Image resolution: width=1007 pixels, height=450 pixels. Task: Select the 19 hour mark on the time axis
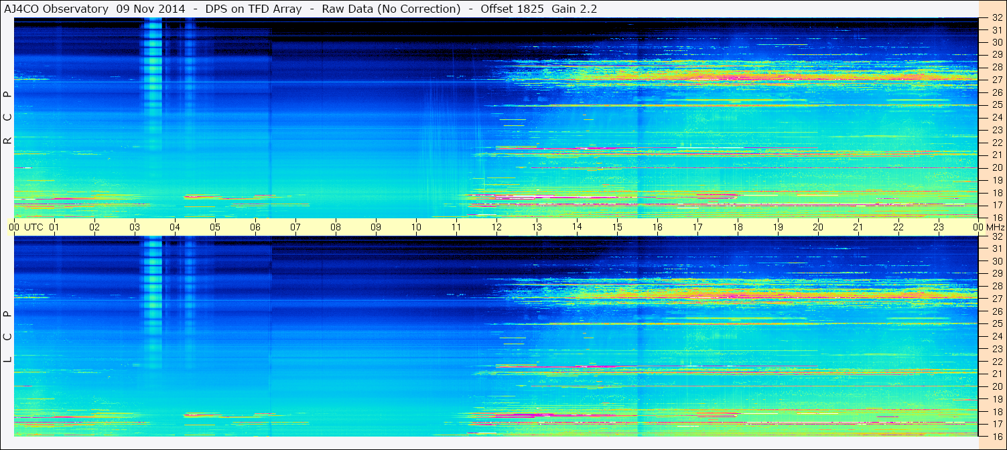778,227
